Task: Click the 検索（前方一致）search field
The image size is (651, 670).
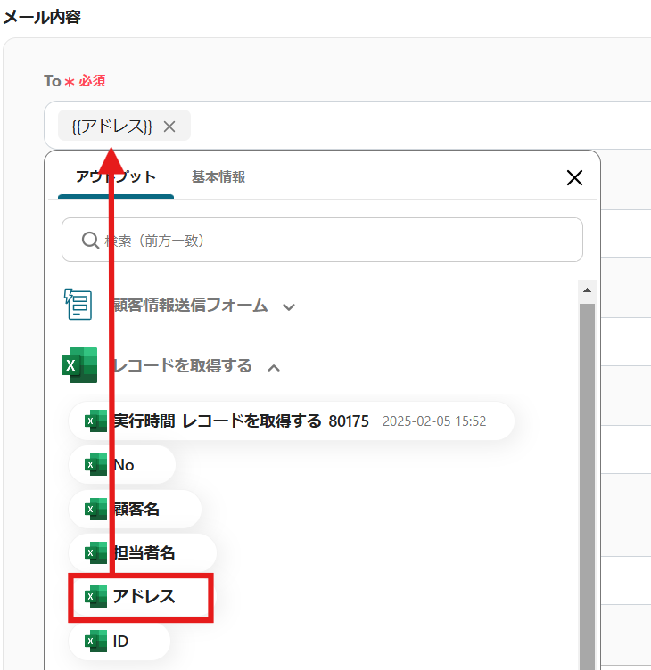Action: (x=322, y=240)
